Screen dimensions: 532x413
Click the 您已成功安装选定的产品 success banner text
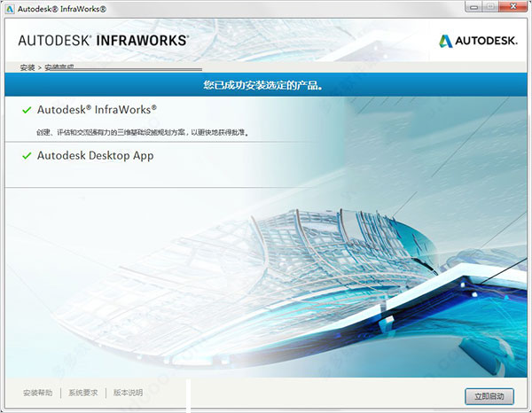pyautogui.click(x=263, y=85)
